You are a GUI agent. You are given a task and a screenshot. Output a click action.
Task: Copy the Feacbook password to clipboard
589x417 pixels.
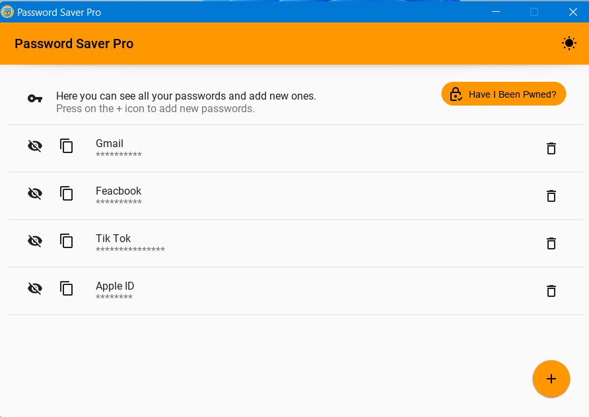coord(67,193)
